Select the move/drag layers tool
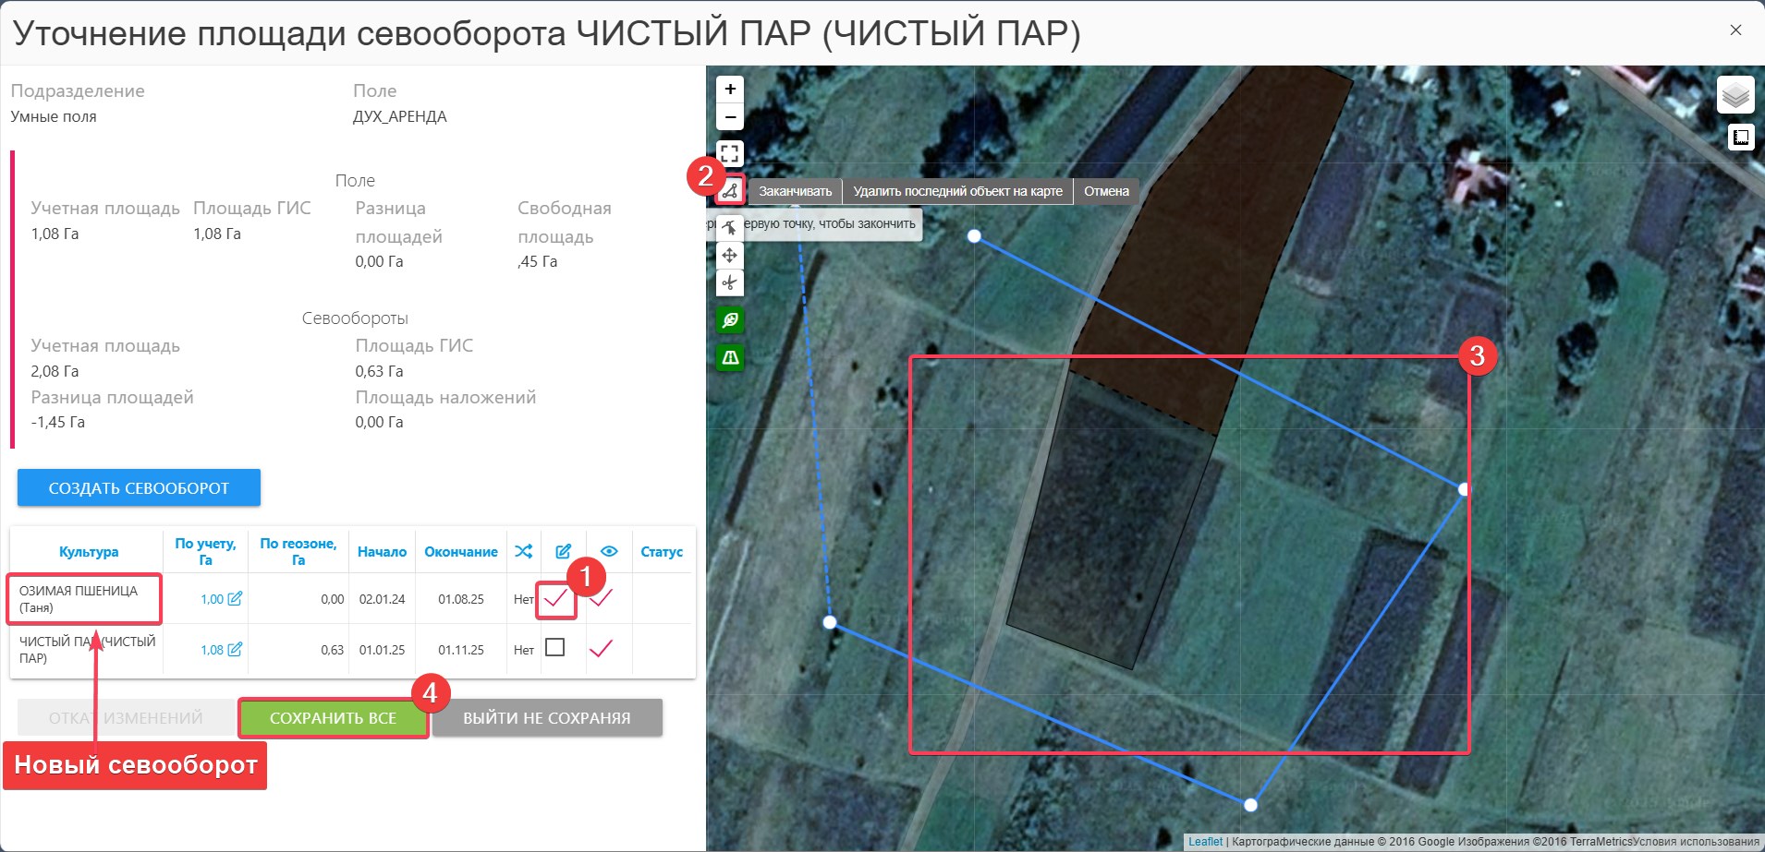 click(730, 256)
